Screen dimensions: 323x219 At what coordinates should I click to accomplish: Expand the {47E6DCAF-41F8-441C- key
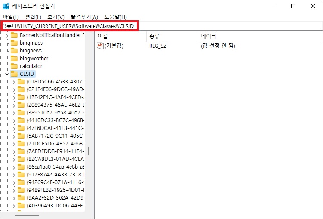pyautogui.click(x=14, y=129)
